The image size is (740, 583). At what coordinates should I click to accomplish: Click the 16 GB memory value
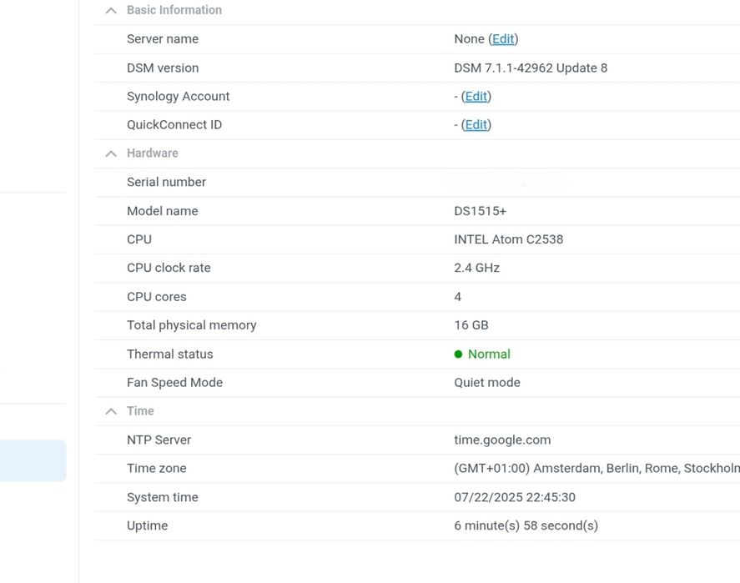(x=471, y=325)
